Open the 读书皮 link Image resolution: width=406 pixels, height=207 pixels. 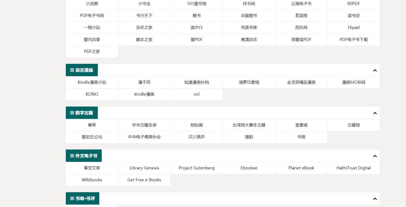click(353, 15)
